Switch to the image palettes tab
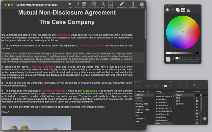212x132 pixels. pos(183,10)
